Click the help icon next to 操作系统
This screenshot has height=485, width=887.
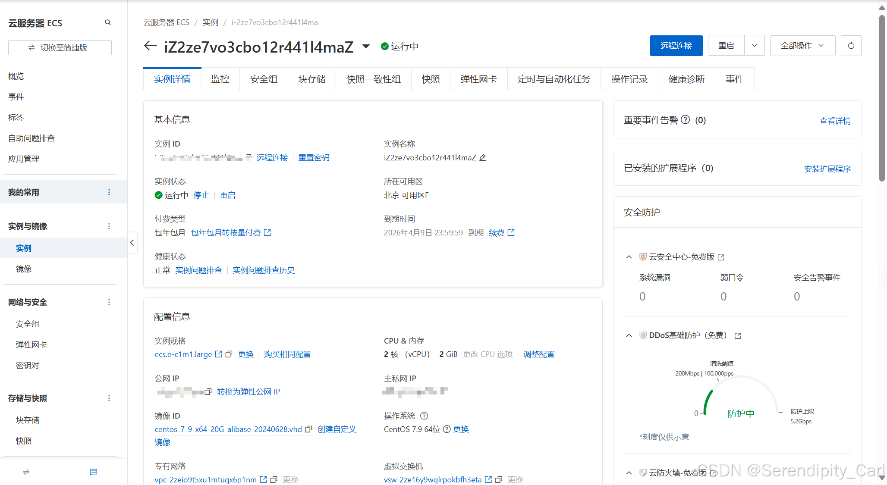pos(424,416)
